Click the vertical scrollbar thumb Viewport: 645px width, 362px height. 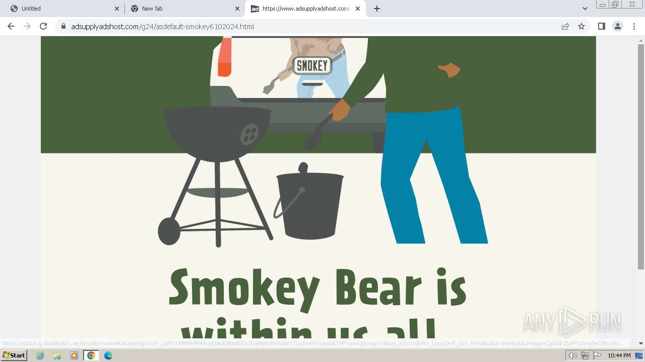pos(641,157)
